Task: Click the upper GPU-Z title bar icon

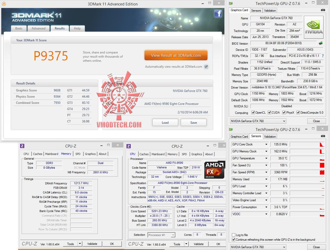Action: (x=231, y=3)
